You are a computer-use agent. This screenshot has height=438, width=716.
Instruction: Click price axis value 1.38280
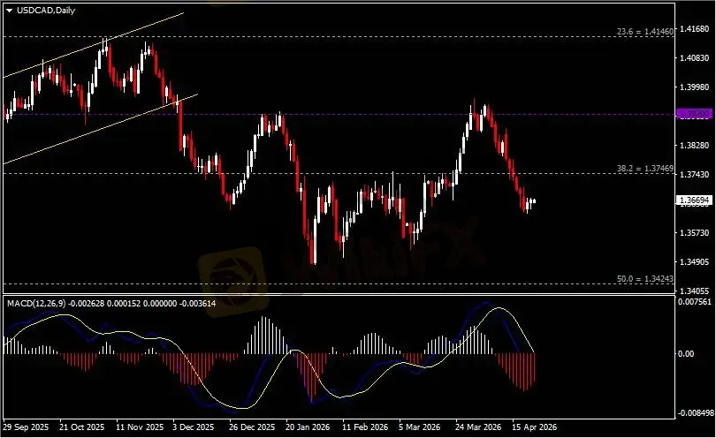point(695,145)
